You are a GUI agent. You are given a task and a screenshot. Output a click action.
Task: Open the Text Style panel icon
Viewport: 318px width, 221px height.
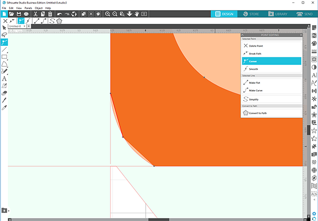click(314, 75)
